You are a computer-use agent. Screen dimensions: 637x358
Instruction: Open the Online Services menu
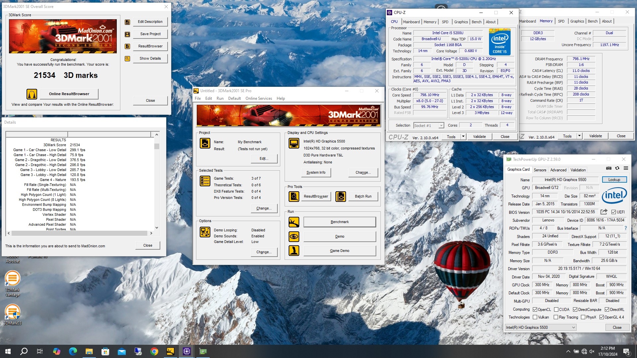pos(259,98)
